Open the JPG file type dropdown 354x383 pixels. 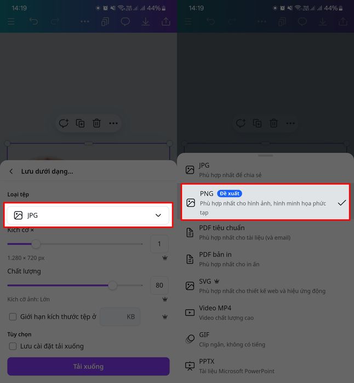(88, 215)
